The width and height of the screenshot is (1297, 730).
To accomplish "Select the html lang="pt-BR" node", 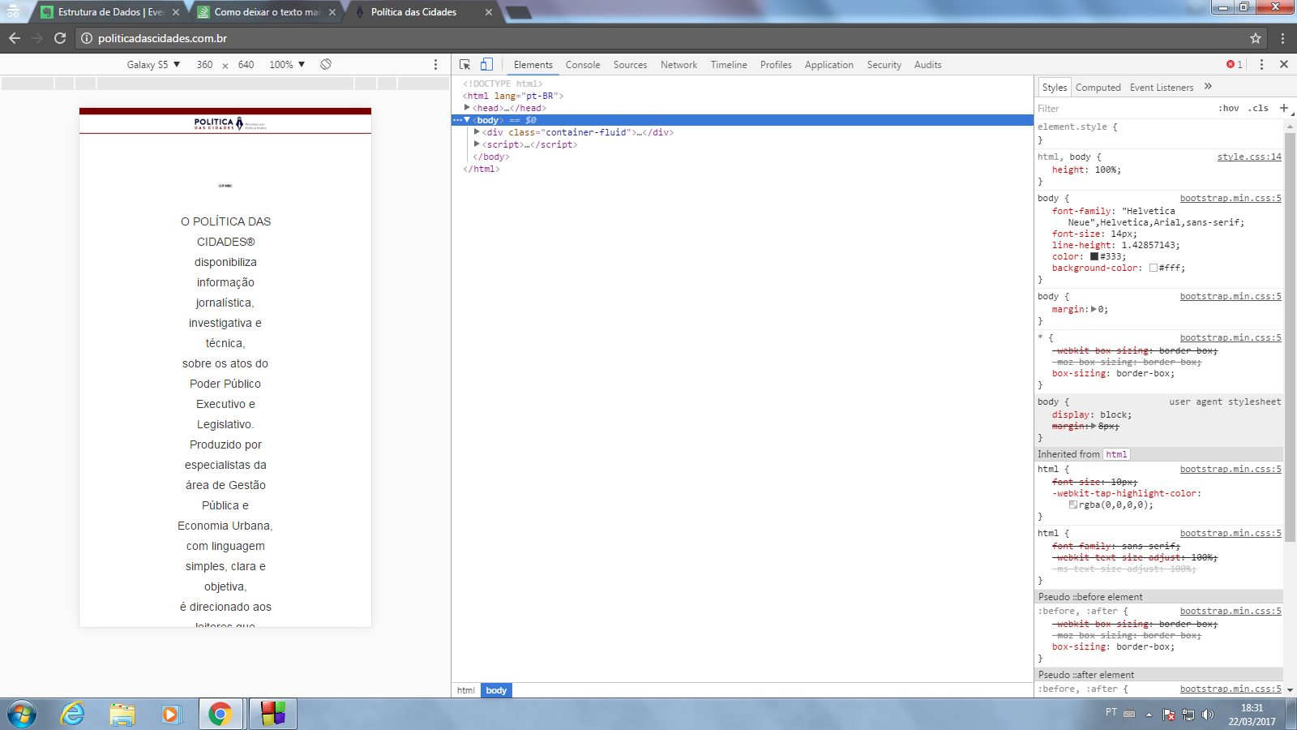I will point(513,96).
